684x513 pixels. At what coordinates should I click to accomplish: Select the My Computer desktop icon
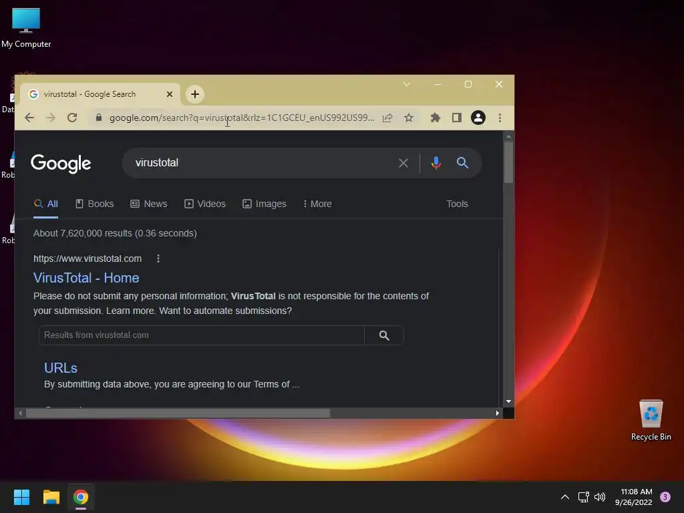[x=26, y=28]
